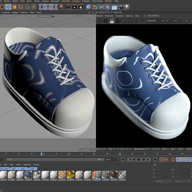Click the Camera object icon
Viewport: 192px width, 192px height.
coord(120,7)
